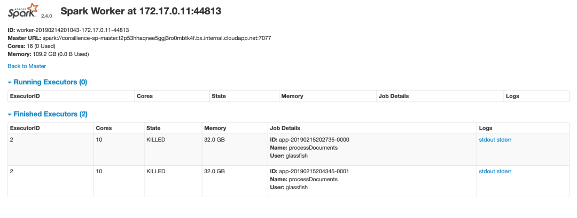577x218 pixels.
Task: Open stderr log for app-20190215204345-0001
Action: [x=504, y=172]
